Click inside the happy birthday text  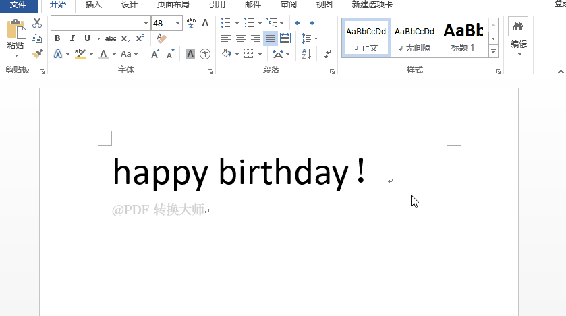[x=239, y=172]
